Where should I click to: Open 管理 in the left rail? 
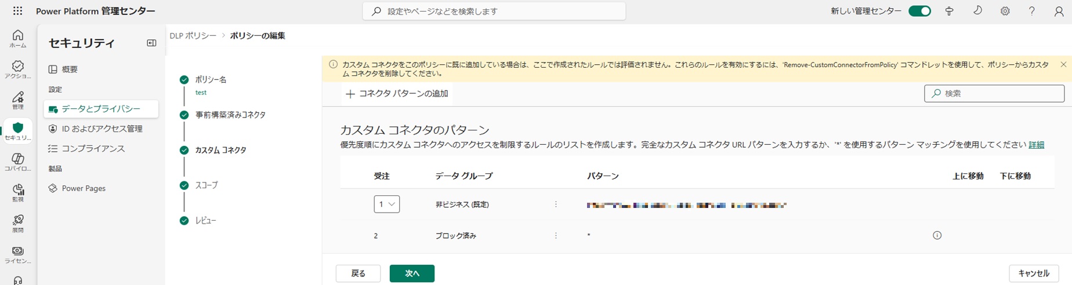[18, 100]
